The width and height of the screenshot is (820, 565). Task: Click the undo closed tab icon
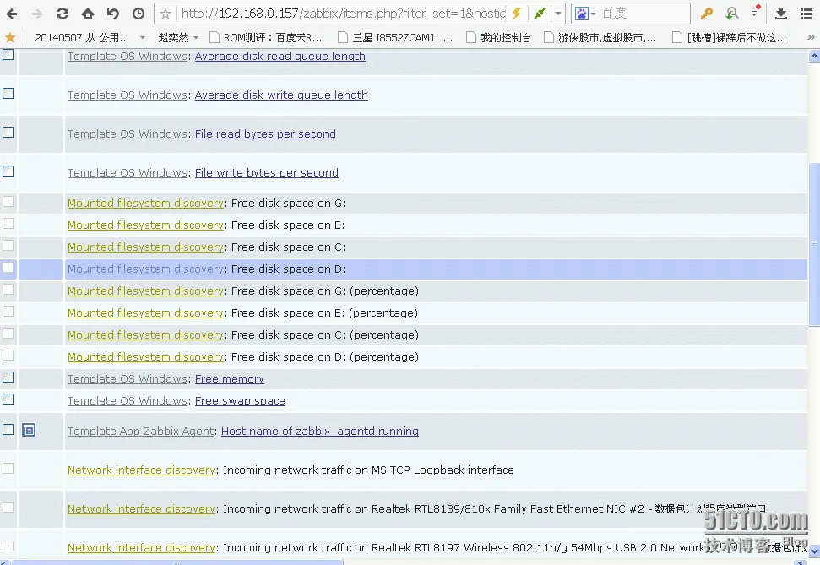point(113,14)
